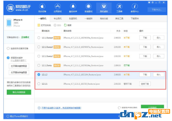Open the 什么是固件缓存? help link
The image size is (172, 121).
coord(18,60)
